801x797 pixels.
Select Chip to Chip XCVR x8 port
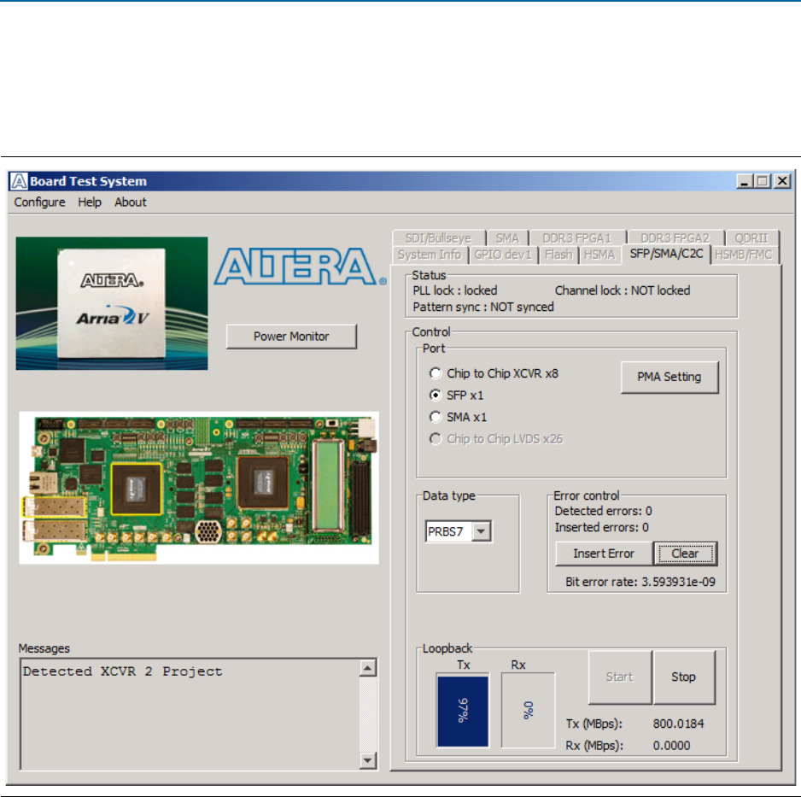coord(436,373)
